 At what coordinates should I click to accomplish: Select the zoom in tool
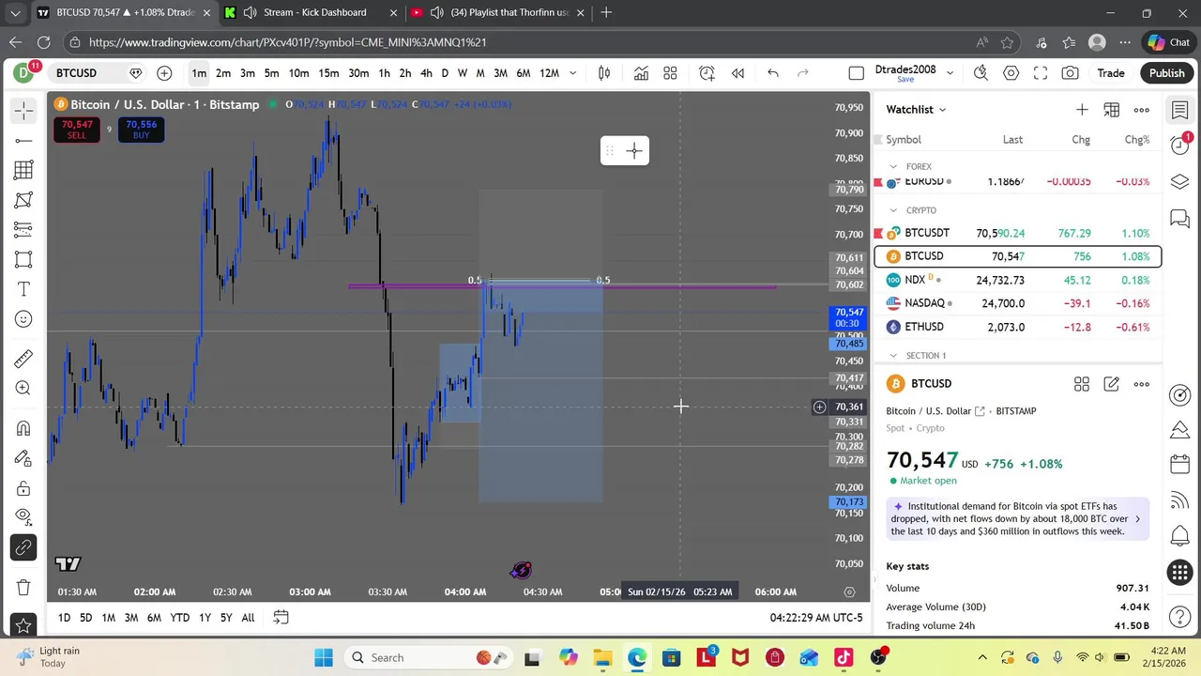(23, 389)
